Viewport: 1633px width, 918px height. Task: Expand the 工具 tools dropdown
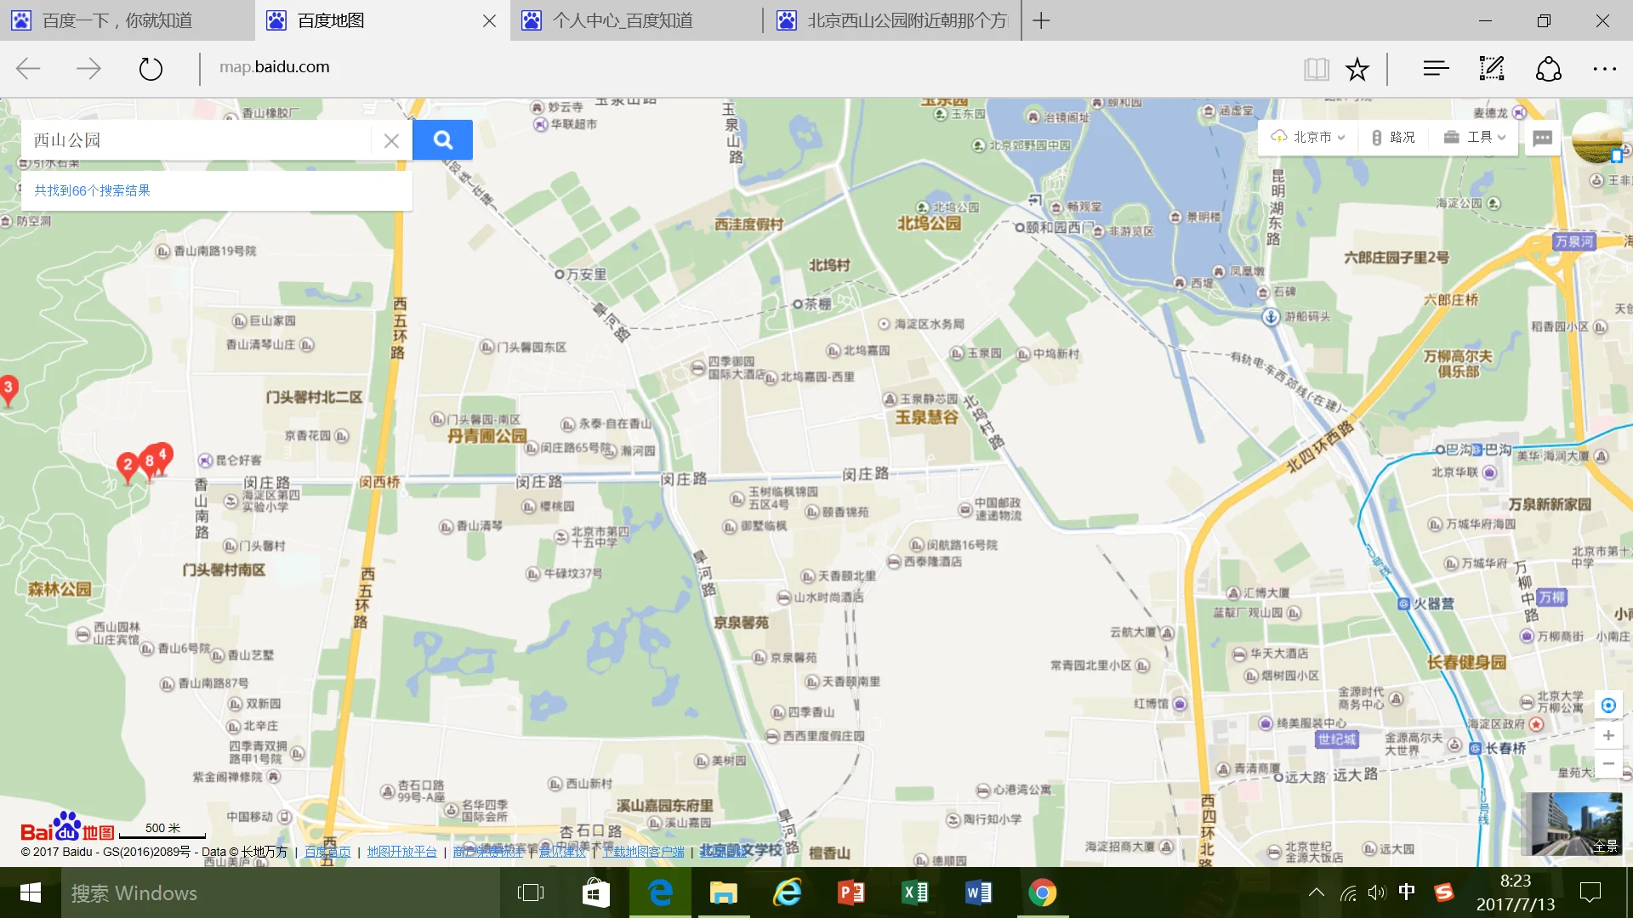tap(1474, 137)
